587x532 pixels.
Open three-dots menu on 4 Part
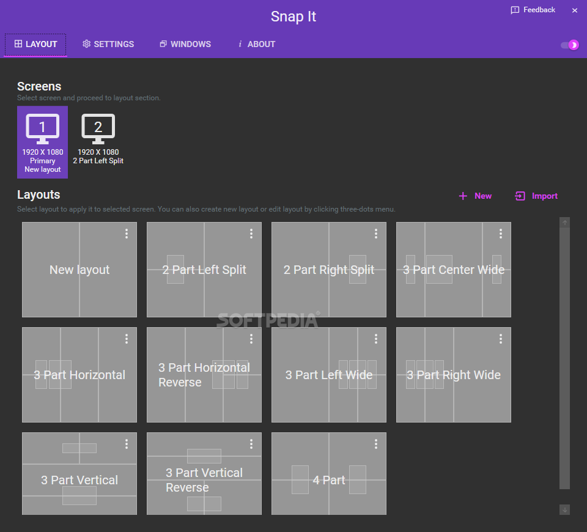[376, 444]
